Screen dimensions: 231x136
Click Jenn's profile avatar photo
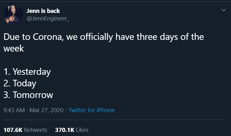pos(13,15)
